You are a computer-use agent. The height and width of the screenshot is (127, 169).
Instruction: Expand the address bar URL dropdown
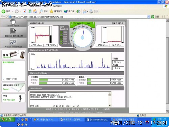pos(149,17)
